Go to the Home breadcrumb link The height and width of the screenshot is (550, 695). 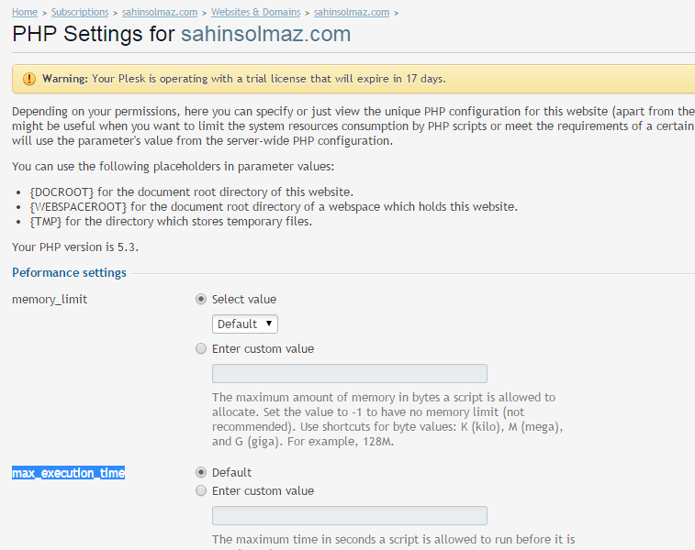coord(25,13)
